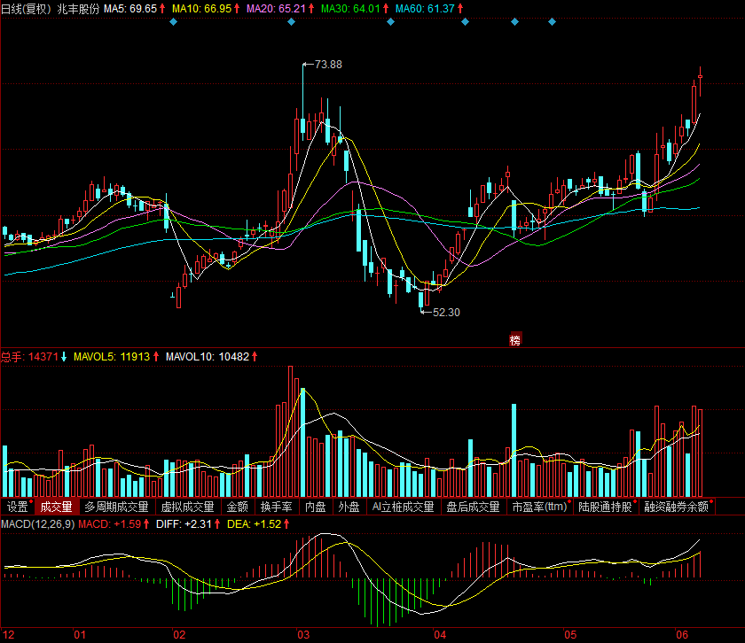
Task: Click the DIFF: +2.31 value
Action: (x=184, y=524)
